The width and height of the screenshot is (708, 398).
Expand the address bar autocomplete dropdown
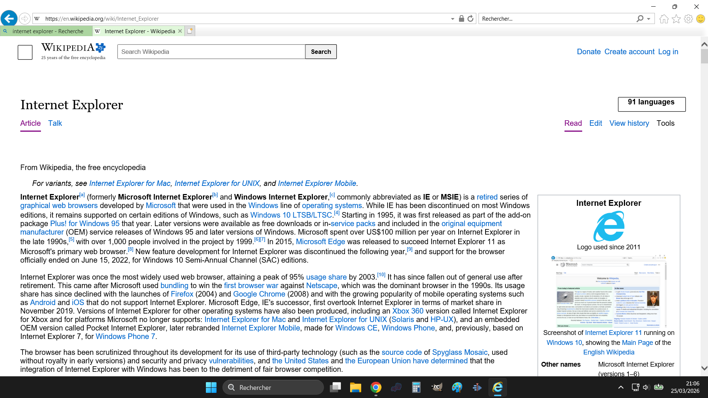452,19
